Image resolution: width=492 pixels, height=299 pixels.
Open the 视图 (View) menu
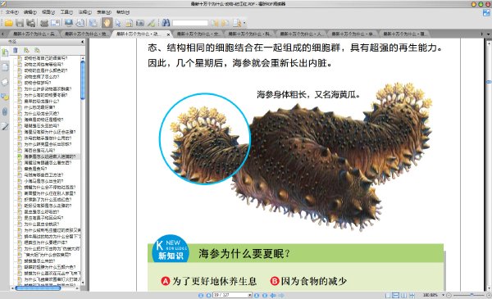pos(48,12)
